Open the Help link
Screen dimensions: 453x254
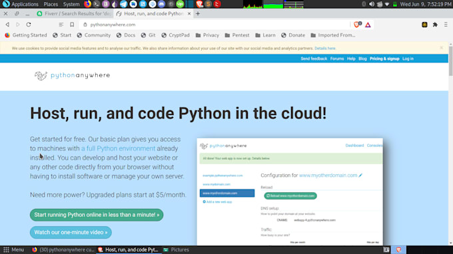click(351, 59)
